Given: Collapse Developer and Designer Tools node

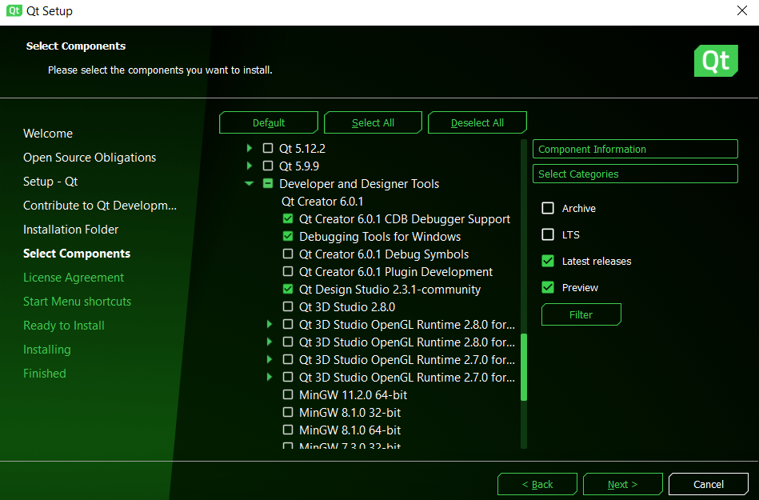Looking at the screenshot, I should tap(250, 183).
